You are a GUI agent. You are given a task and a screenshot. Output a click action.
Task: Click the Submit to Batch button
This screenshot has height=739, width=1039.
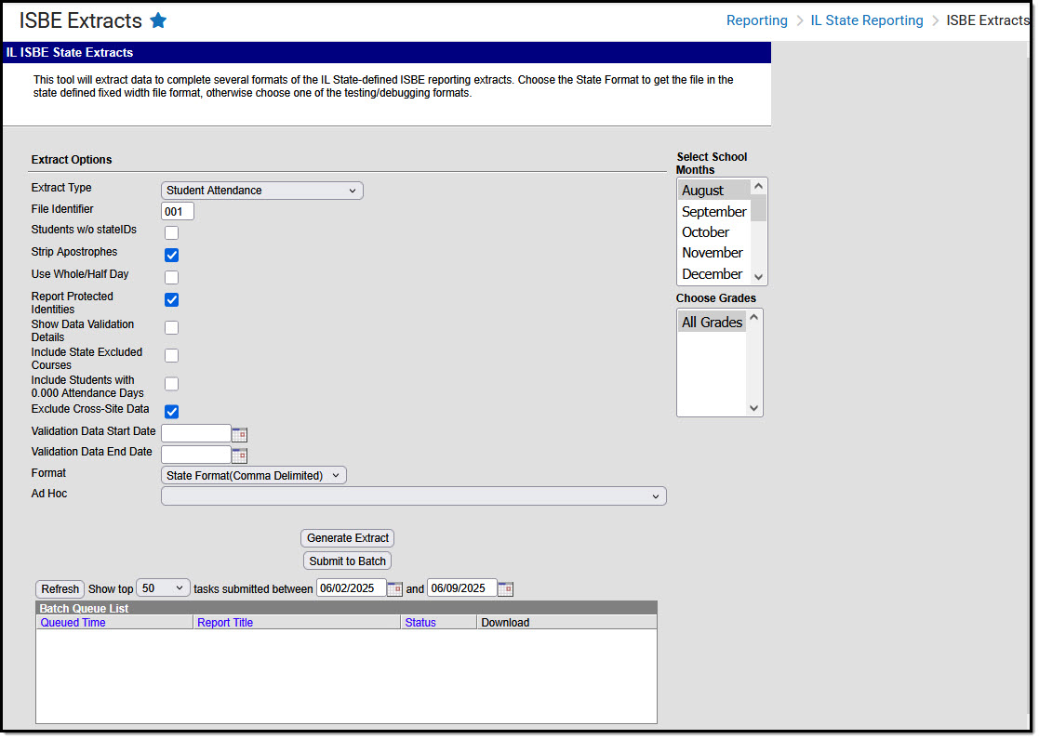(347, 561)
